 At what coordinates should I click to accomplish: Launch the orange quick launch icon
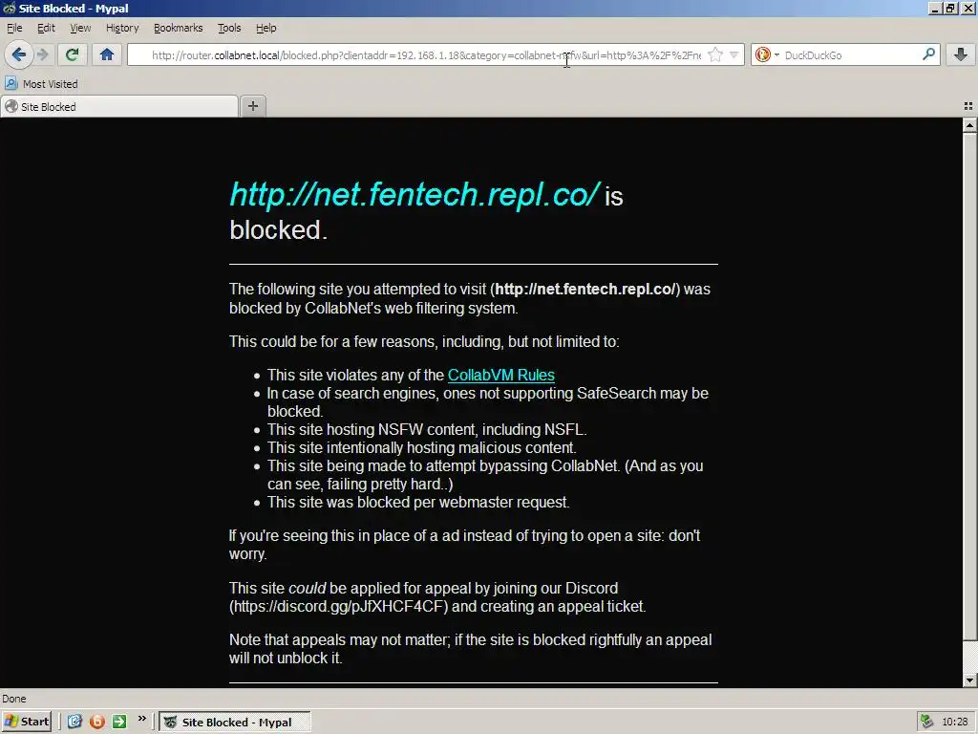[96, 722]
